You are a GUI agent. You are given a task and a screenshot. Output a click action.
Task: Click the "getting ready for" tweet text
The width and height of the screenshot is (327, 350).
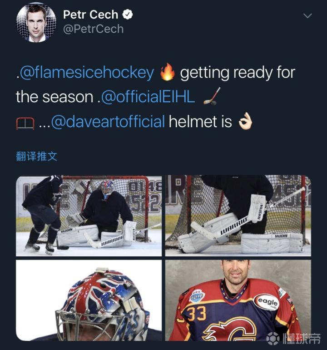click(x=238, y=73)
